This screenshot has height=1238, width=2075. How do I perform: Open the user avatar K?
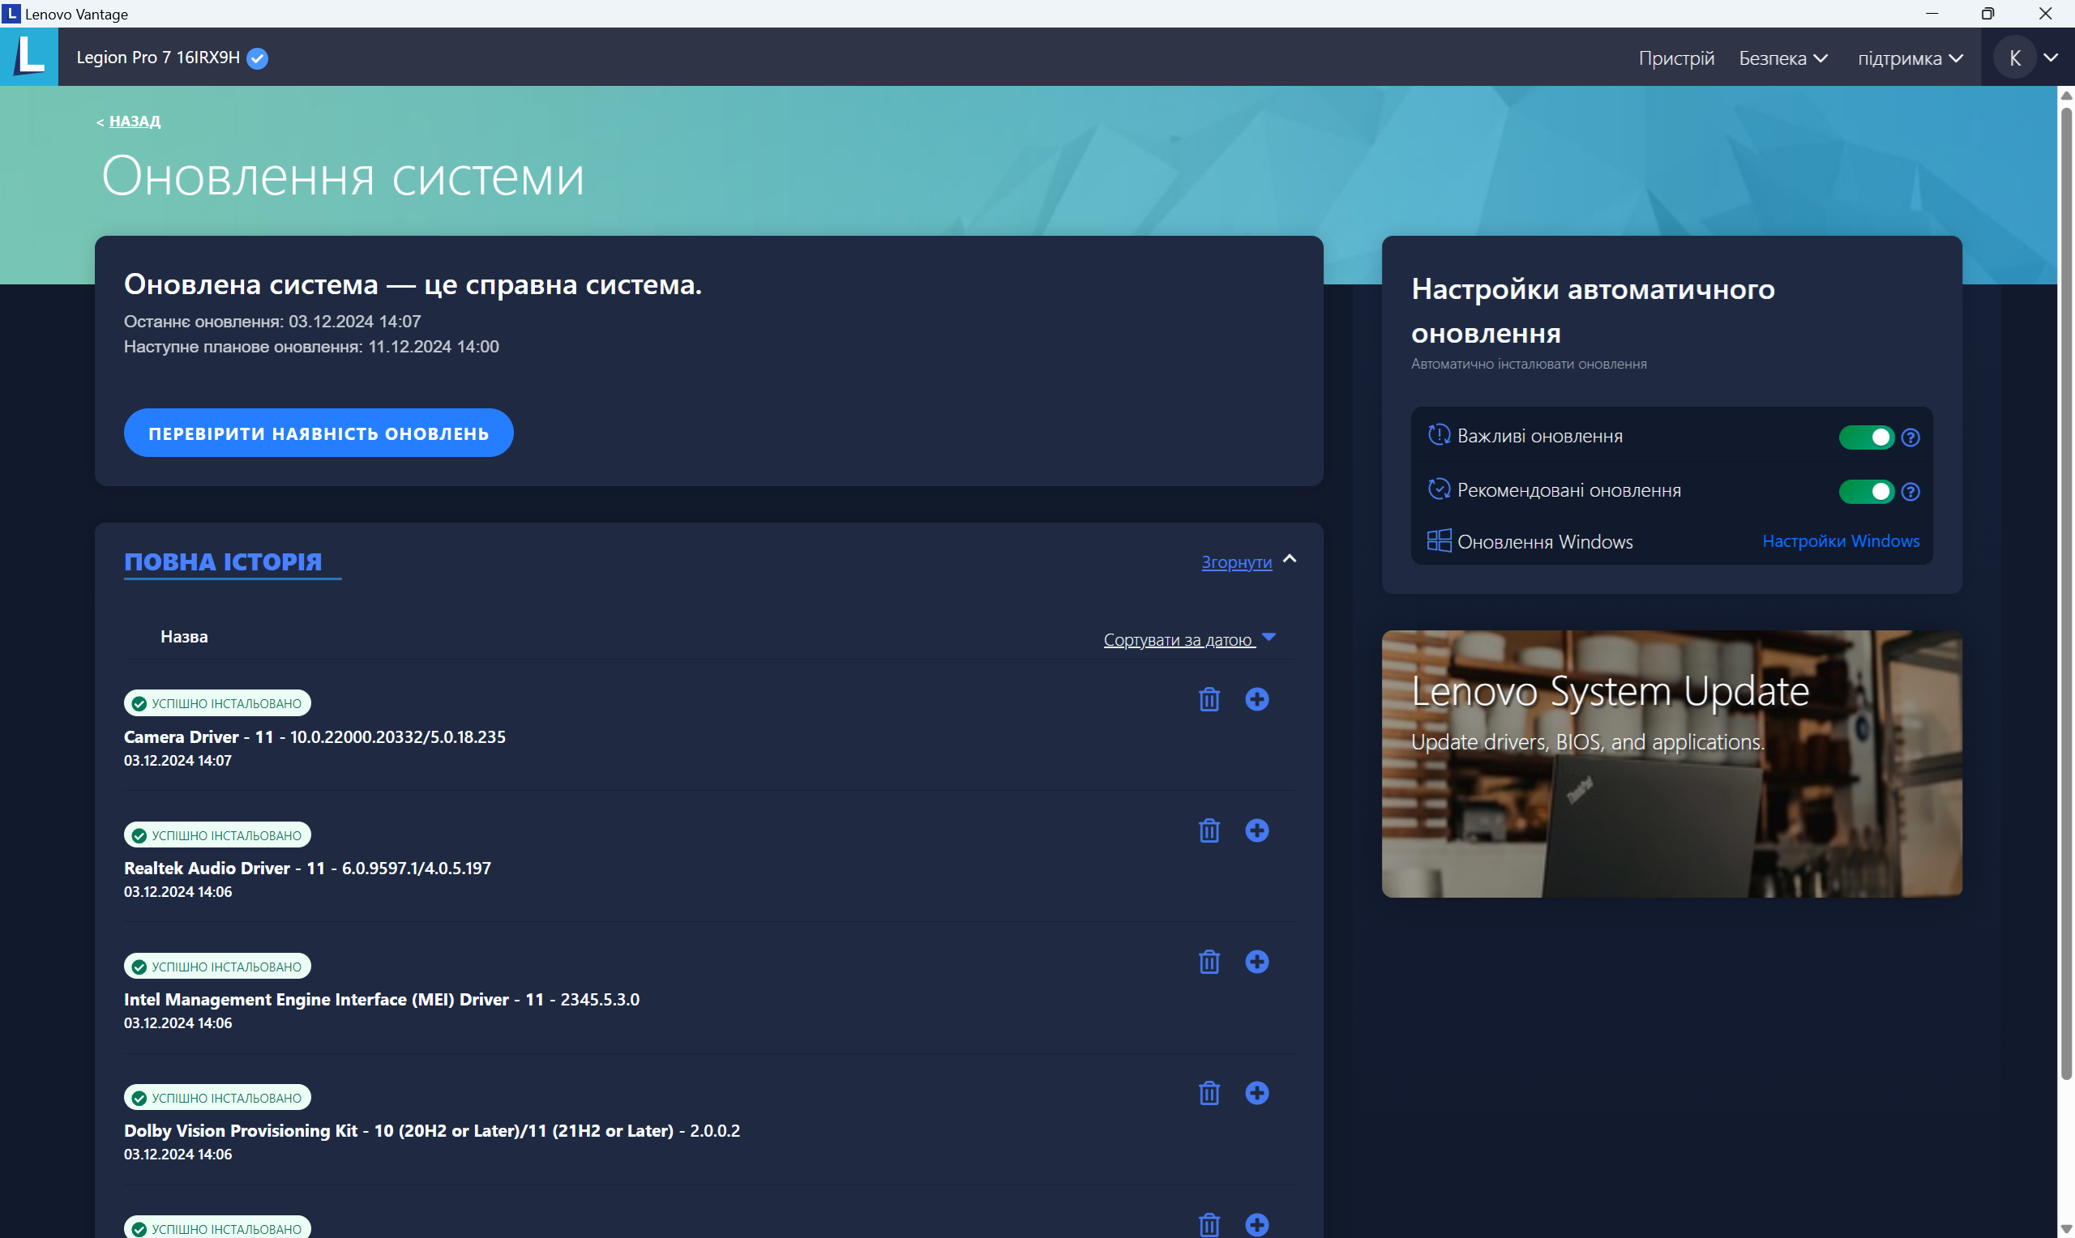2015,58
